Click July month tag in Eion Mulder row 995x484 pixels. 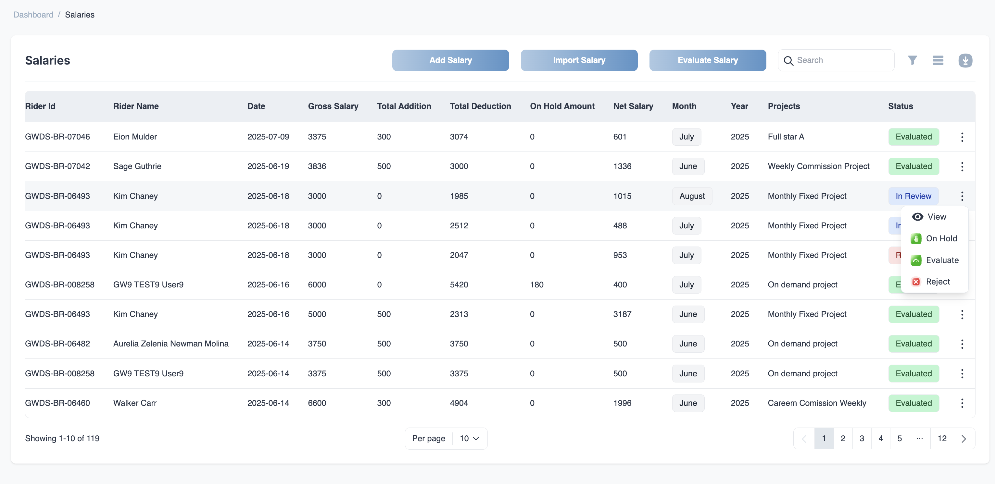686,137
